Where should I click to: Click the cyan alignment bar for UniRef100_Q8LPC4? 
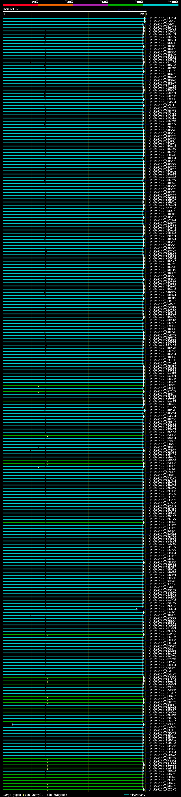(x=74, y=18)
